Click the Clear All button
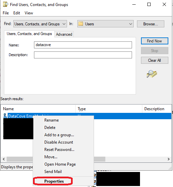Screen dimensions: 173x187 pyautogui.click(x=155, y=60)
